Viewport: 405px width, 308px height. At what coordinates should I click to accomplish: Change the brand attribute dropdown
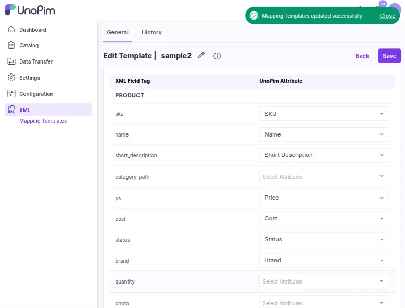coord(324,260)
